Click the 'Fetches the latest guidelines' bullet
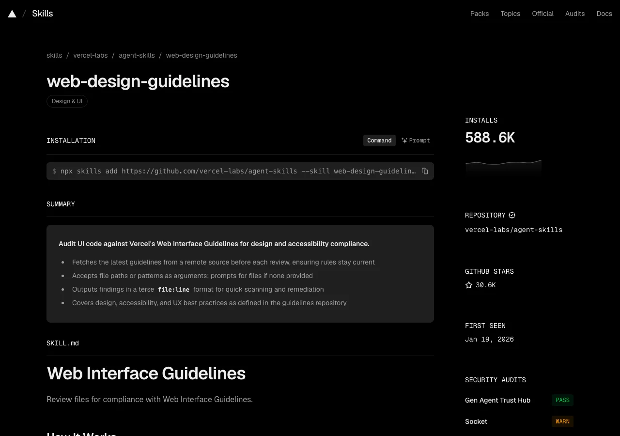The height and width of the screenshot is (436, 620). point(223,262)
